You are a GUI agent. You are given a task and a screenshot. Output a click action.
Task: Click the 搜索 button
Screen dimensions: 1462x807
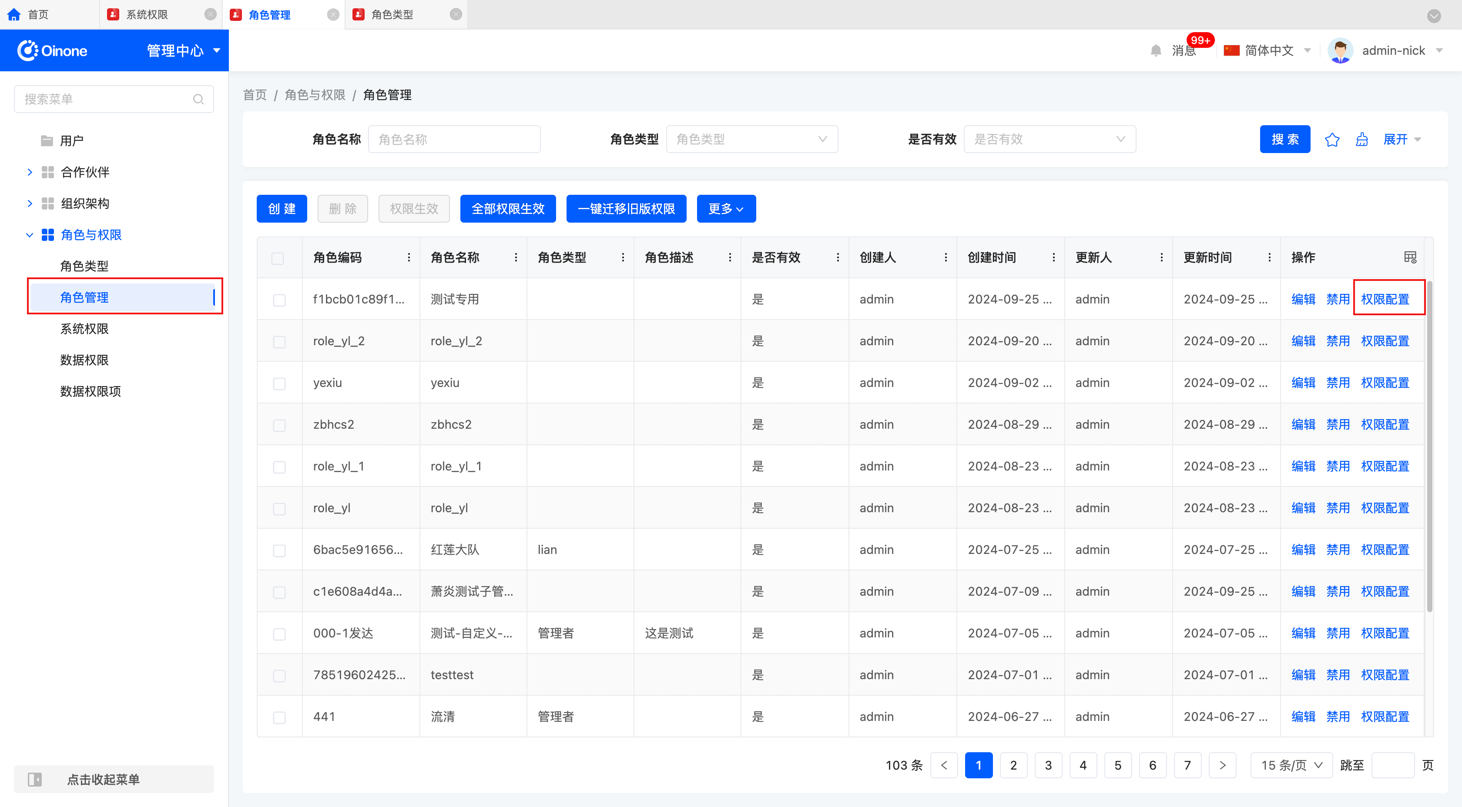pos(1285,139)
